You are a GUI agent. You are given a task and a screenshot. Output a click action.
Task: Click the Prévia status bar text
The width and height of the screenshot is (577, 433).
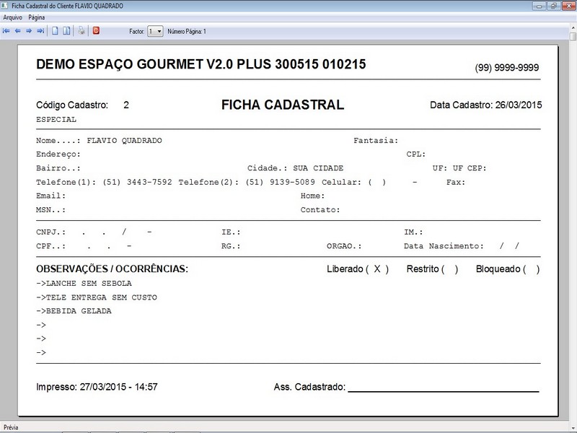coord(11,427)
